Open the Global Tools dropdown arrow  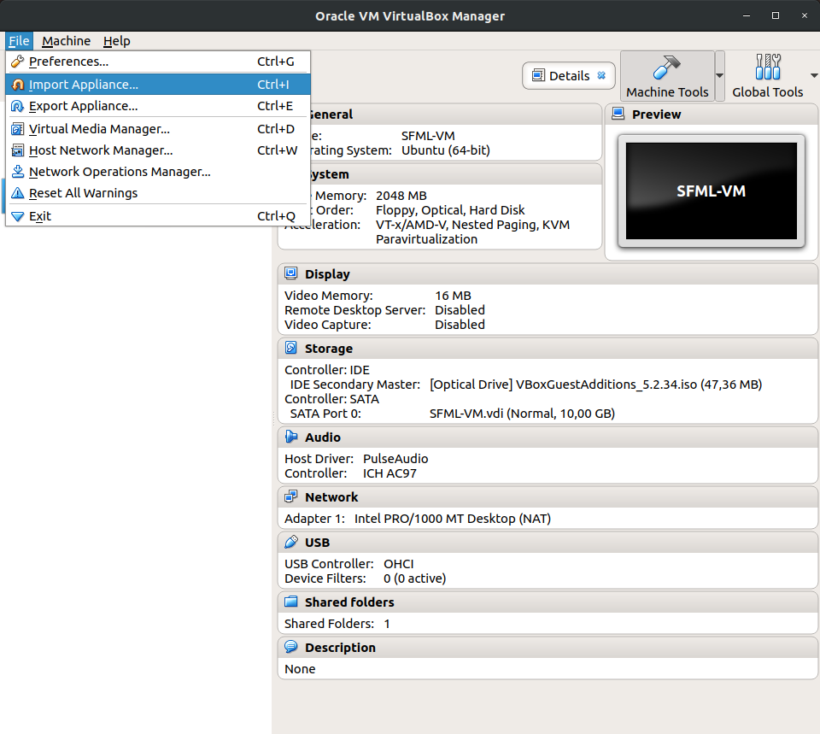coord(813,75)
